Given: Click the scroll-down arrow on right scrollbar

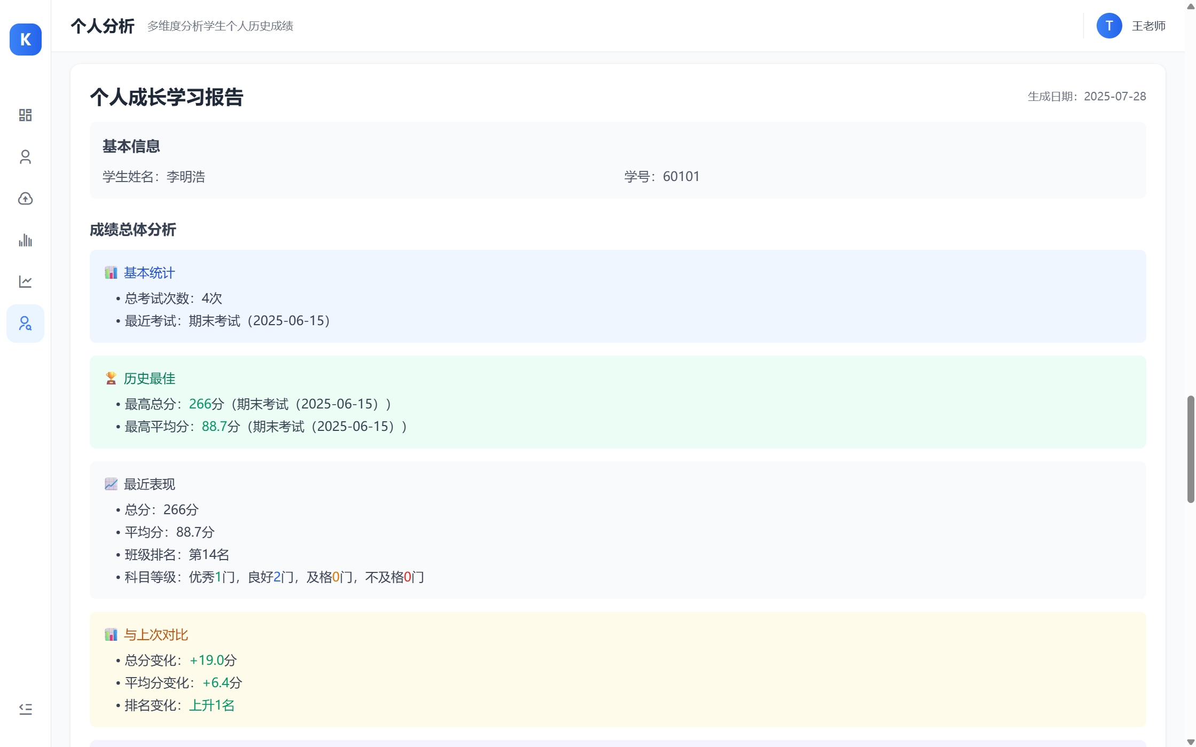Looking at the screenshot, I should point(1190,742).
